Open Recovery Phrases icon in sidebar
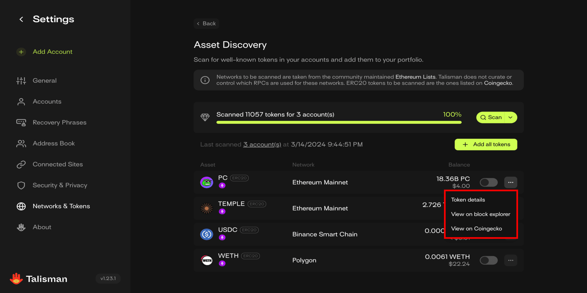587x293 pixels. (x=21, y=123)
